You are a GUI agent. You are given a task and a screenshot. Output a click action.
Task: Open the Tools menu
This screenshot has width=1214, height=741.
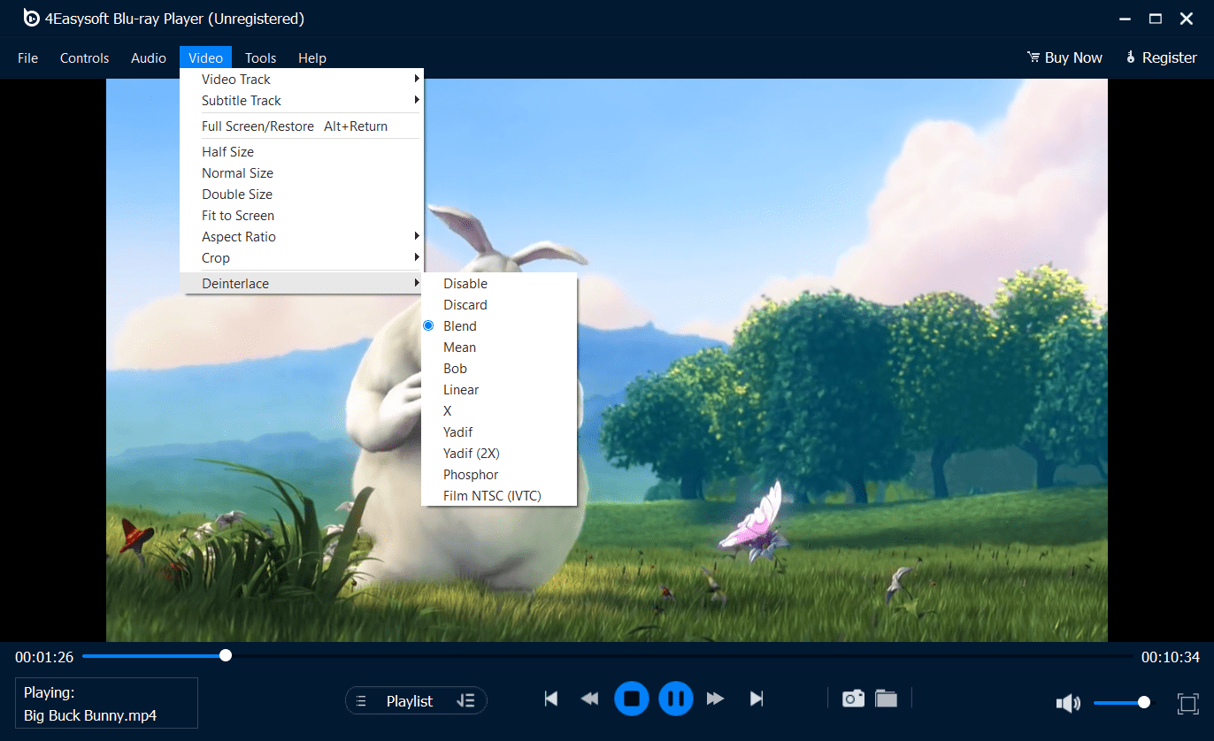260,58
